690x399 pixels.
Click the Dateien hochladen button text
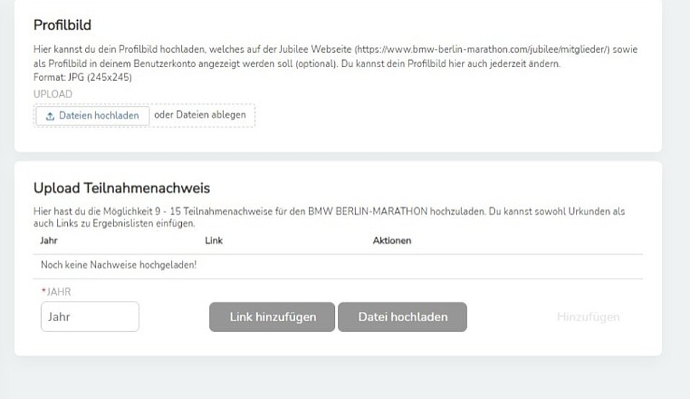click(99, 115)
